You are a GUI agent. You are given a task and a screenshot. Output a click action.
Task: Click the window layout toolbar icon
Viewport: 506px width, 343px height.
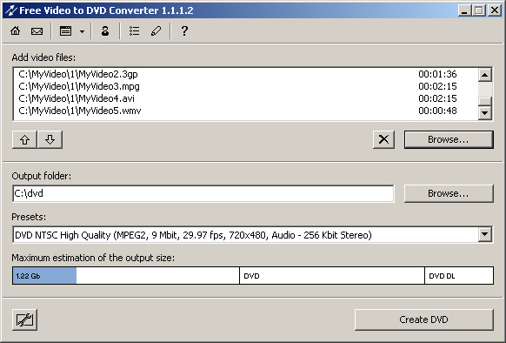[x=66, y=31]
